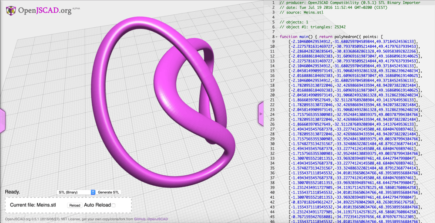Enable the Auto Reload checkbox

(x=113, y=205)
